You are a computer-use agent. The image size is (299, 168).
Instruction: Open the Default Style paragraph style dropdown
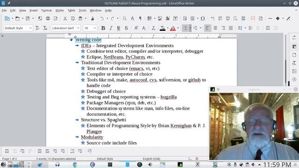30,28
